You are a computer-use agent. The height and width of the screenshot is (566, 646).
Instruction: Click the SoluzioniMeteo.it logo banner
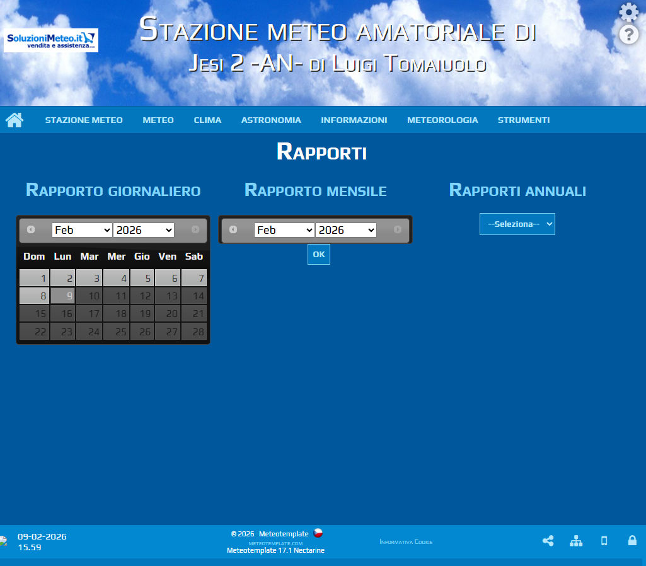click(x=51, y=40)
